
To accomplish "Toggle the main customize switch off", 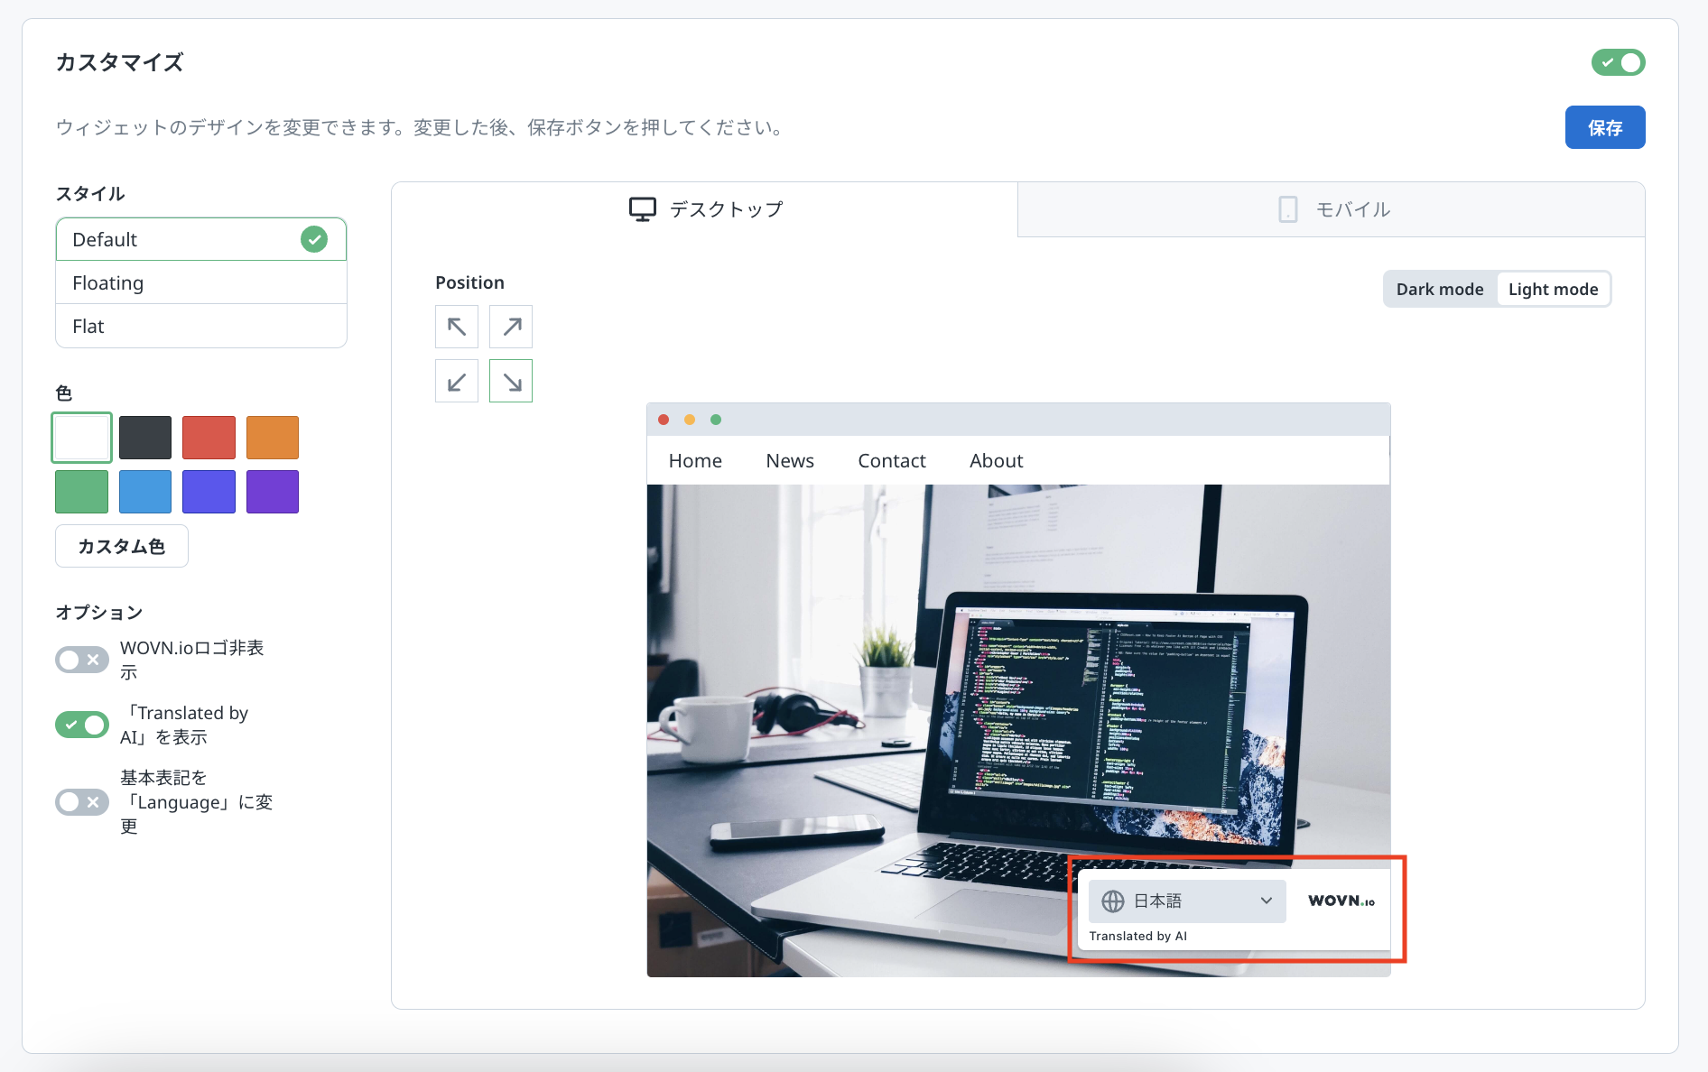I will point(1618,63).
